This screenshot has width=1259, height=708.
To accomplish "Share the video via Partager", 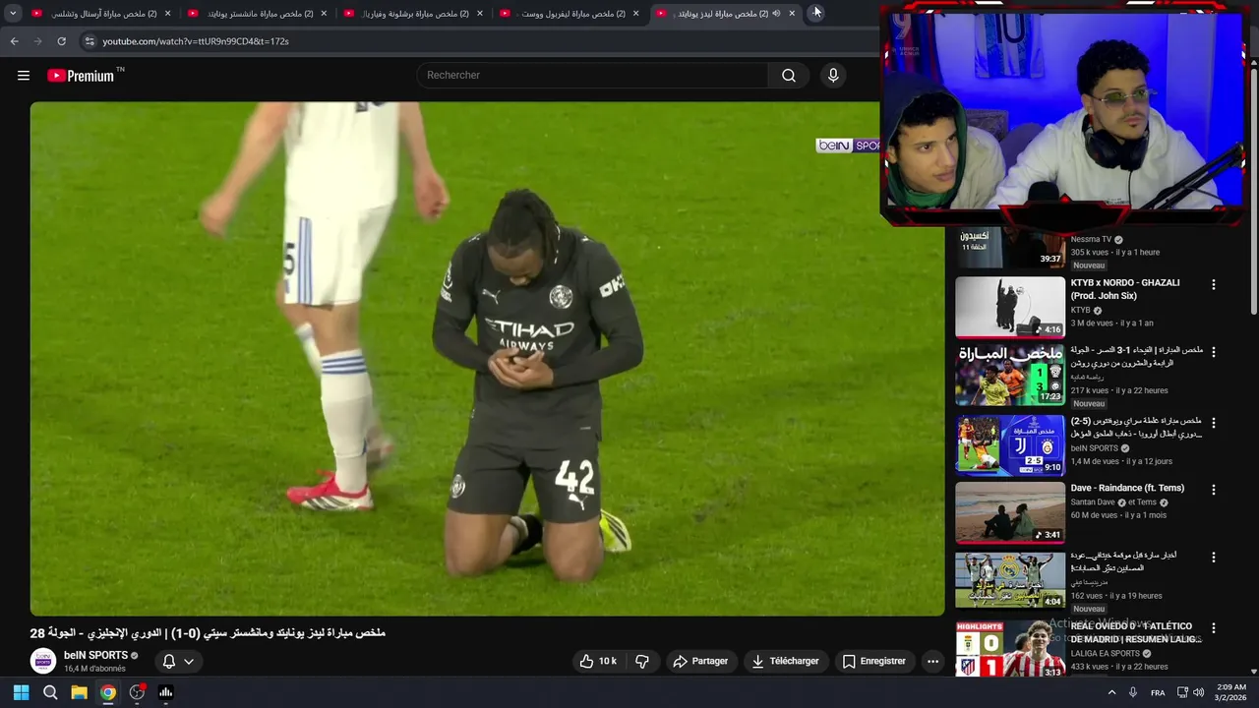I will click(x=700, y=661).
